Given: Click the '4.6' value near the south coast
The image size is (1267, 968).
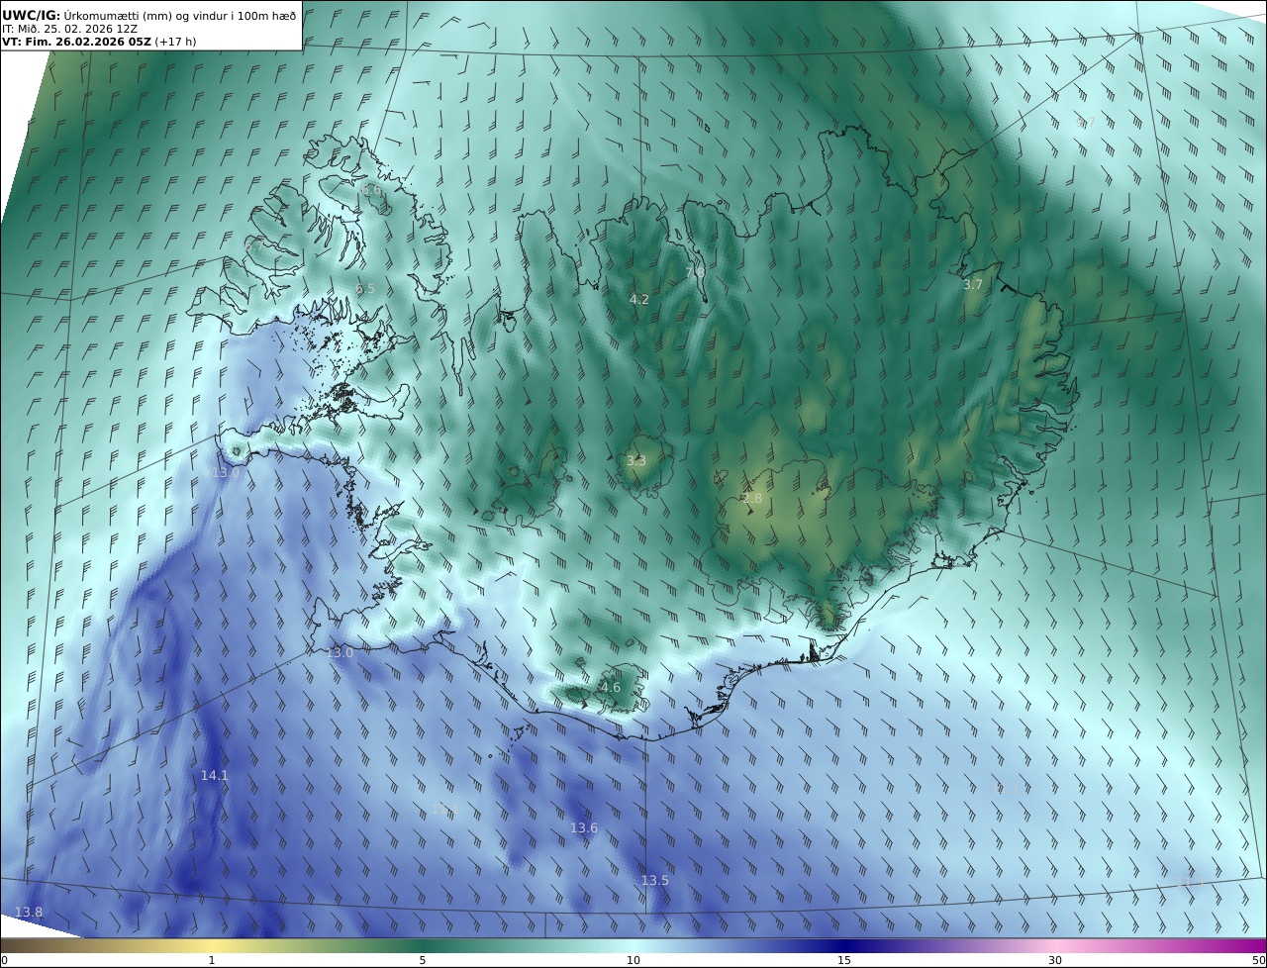Looking at the screenshot, I should [x=611, y=688].
